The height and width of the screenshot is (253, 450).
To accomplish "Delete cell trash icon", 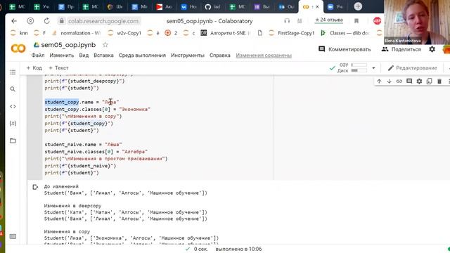I will point(439,82).
